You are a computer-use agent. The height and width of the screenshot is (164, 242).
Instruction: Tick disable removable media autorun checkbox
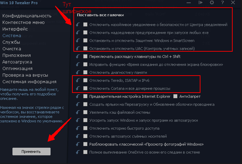tap(86, 136)
